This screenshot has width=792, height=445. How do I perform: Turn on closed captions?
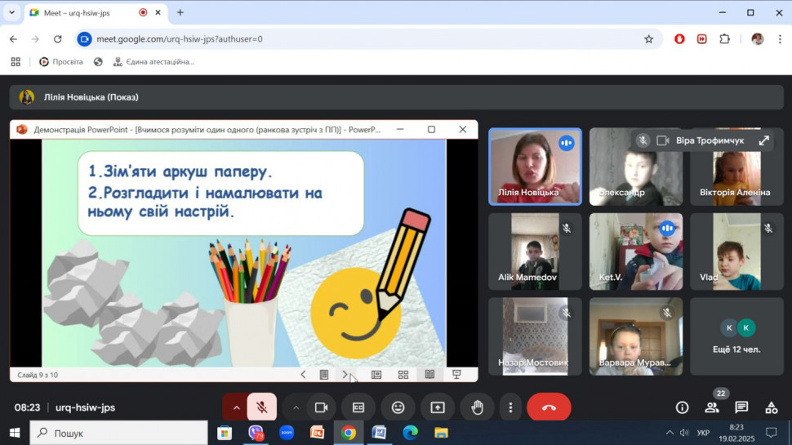pyautogui.click(x=358, y=407)
